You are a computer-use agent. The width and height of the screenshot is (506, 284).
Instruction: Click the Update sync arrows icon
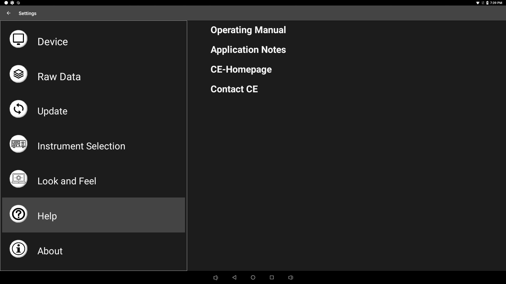(18, 109)
